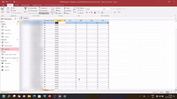This screenshot has height=99, width=177.
Task: Click Copy in the Clipboard group
Action: pyautogui.click(x=14, y=10)
